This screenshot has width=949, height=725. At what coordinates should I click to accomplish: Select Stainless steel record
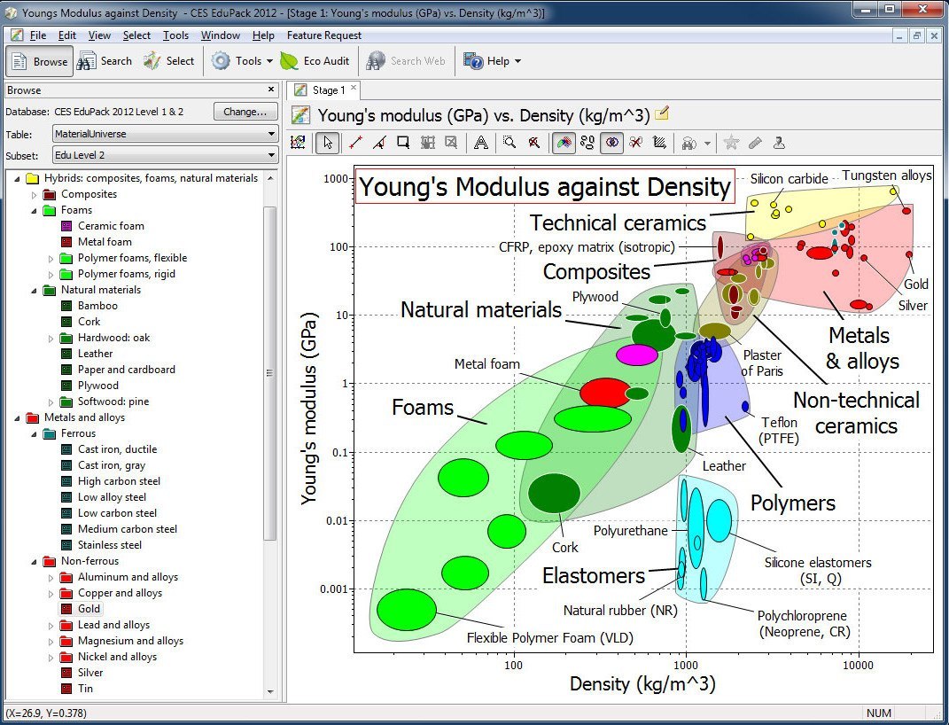pos(110,545)
